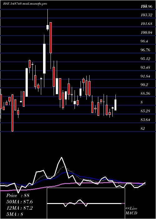Click the '12MA : 87.2' readout
Image resolution: width=156 pixels, height=219 pixels.
(x=19, y=208)
